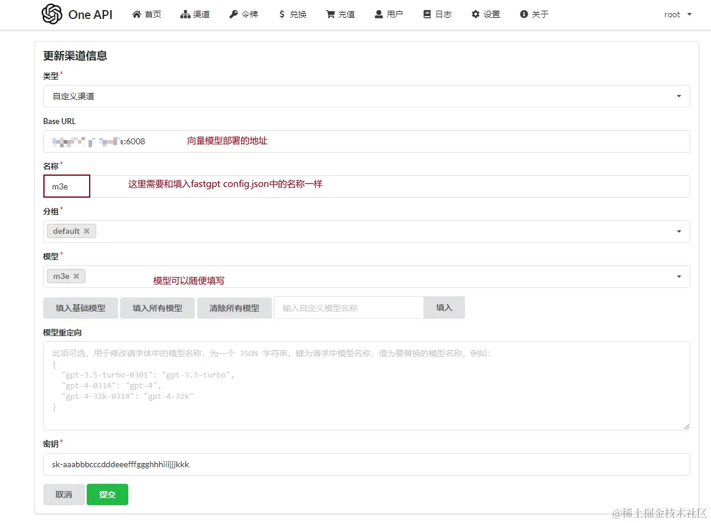Navigate to the 充值 top-up page
The width and height of the screenshot is (711, 523).
(x=340, y=14)
